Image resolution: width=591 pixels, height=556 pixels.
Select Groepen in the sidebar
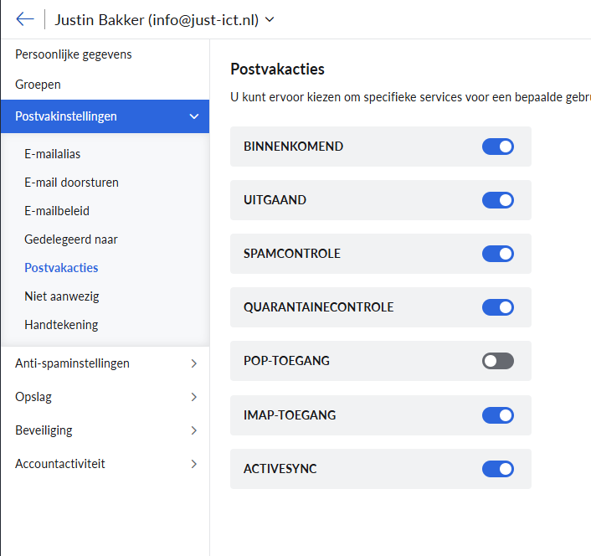39,85
